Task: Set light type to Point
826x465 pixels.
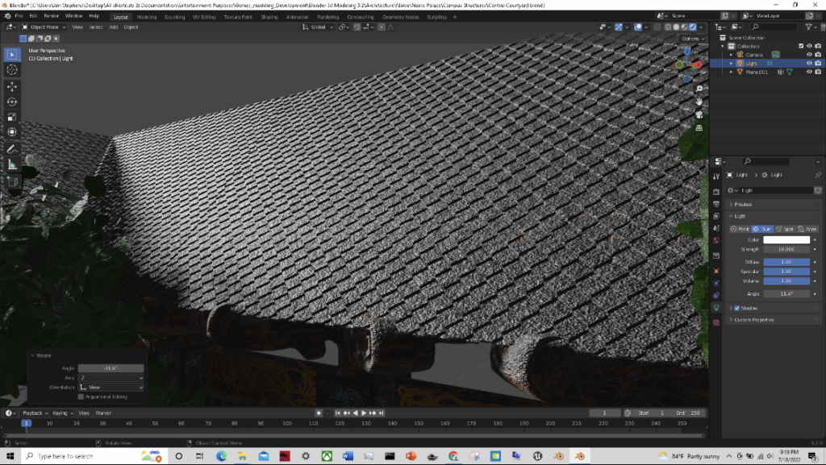Action: tap(740, 229)
